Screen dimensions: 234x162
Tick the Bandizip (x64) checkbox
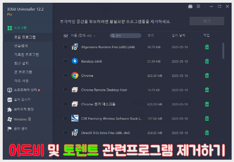click(66, 61)
